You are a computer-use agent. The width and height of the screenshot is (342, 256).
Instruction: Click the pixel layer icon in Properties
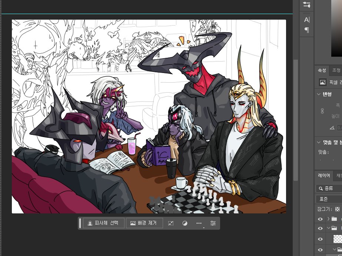[x=323, y=82]
